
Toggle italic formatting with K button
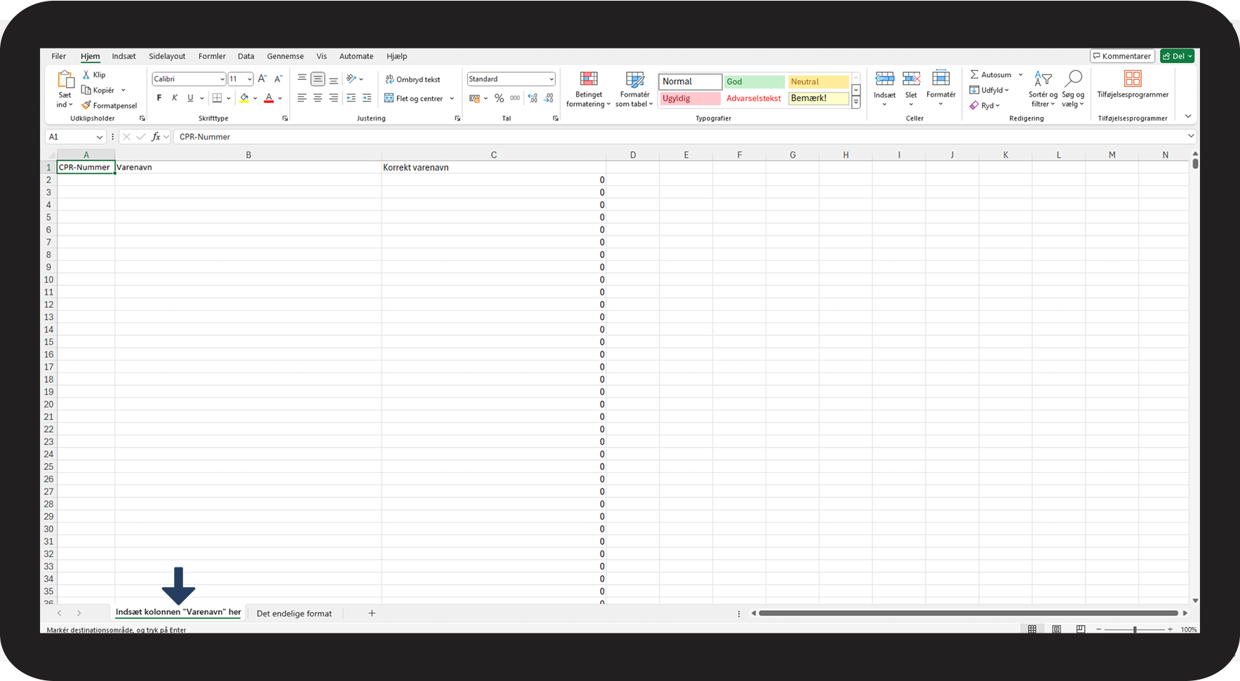click(175, 98)
